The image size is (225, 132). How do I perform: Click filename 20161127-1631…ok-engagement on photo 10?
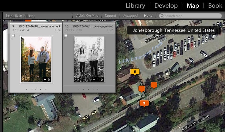click(93, 26)
